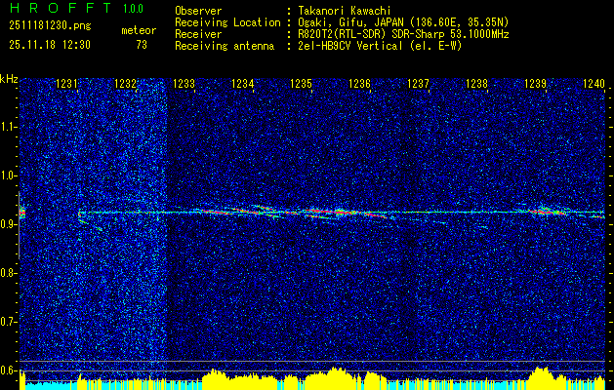This screenshot has height=390, width=614.
Task: Click the Receiving Location field label
Action: click(x=227, y=22)
